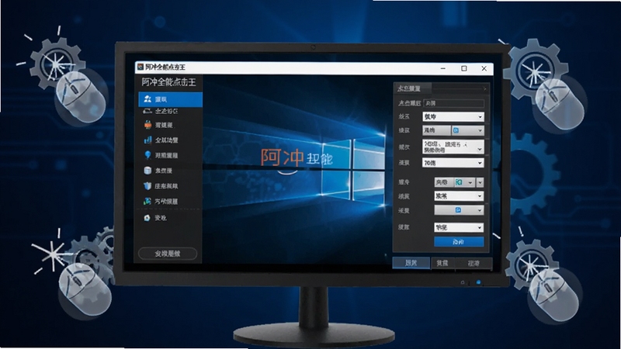Open the two-line dropdown in the settings panel
Image resolution: width=621 pixels, height=349 pixels.
point(453,147)
